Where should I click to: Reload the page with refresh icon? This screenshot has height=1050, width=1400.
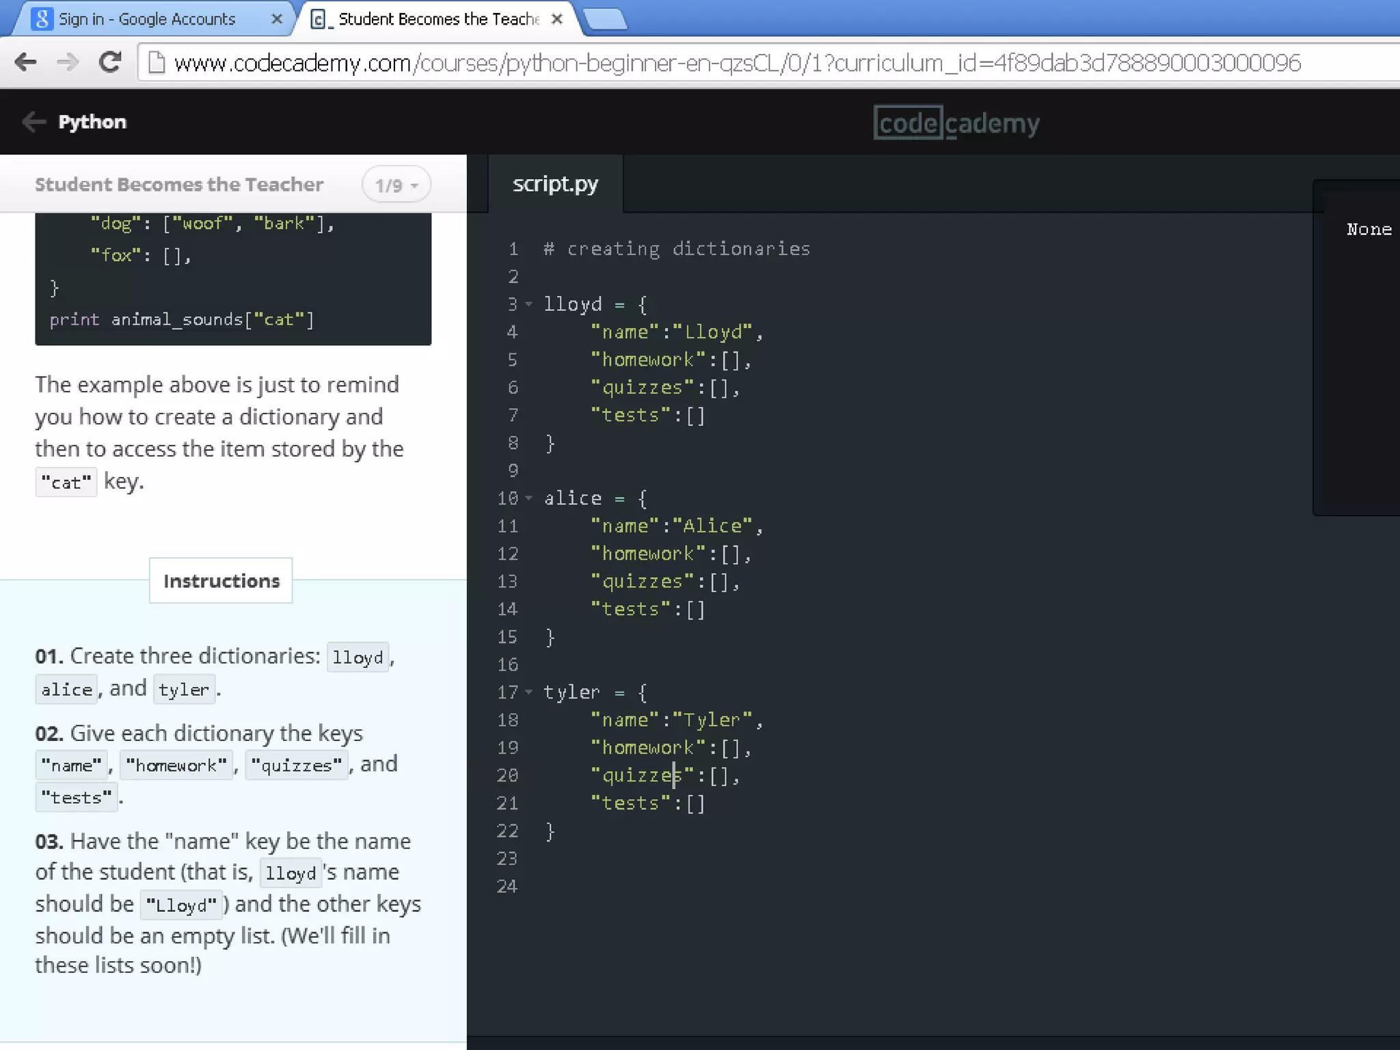pyautogui.click(x=110, y=62)
